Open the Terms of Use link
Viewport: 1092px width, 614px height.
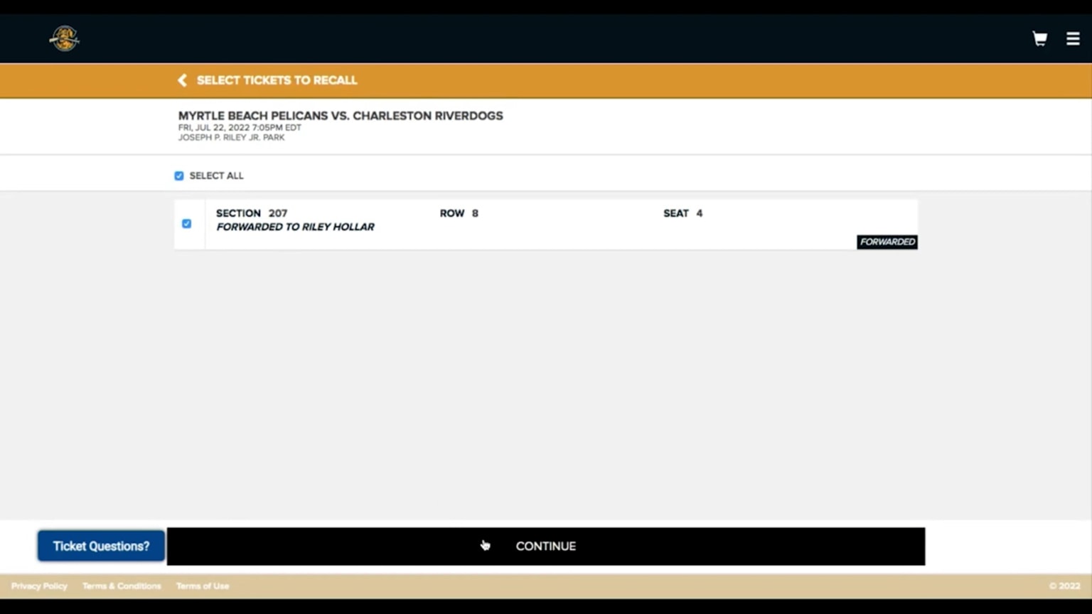tap(203, 586)
